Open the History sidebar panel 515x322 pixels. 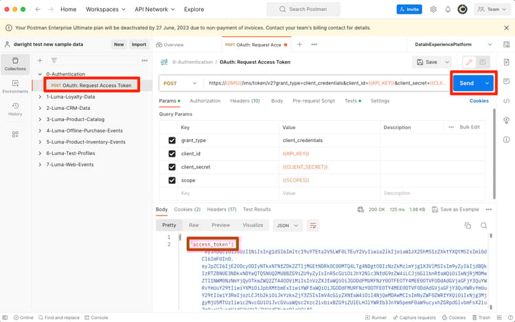pyautogui.click(x=15, y=109)
